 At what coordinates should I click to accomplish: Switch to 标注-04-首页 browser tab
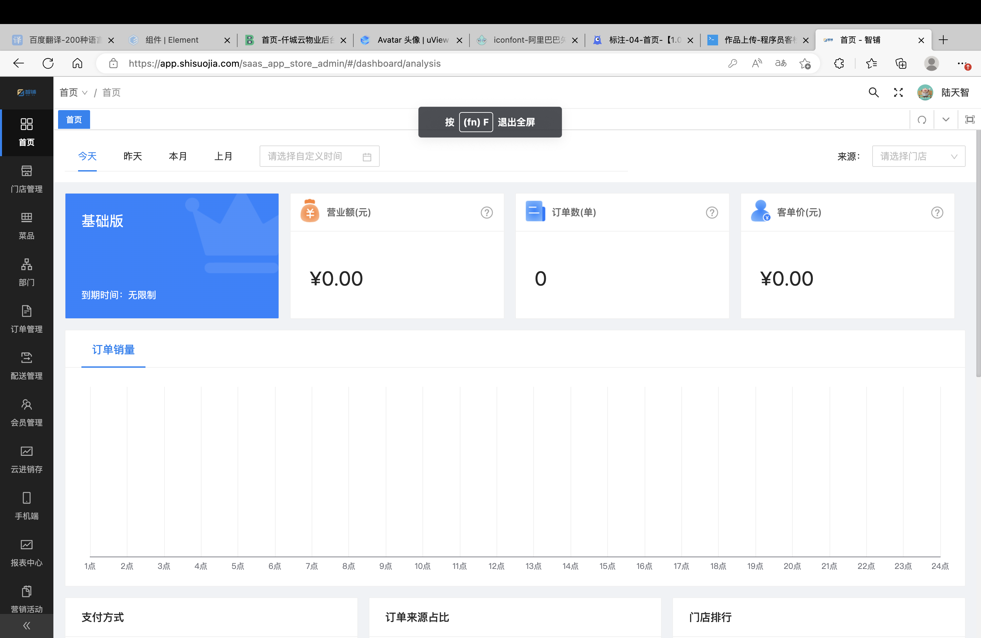pyautogui.click(x=643, y=40)
